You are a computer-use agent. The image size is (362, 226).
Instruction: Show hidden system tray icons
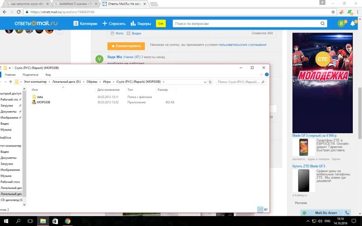point(308,221)
